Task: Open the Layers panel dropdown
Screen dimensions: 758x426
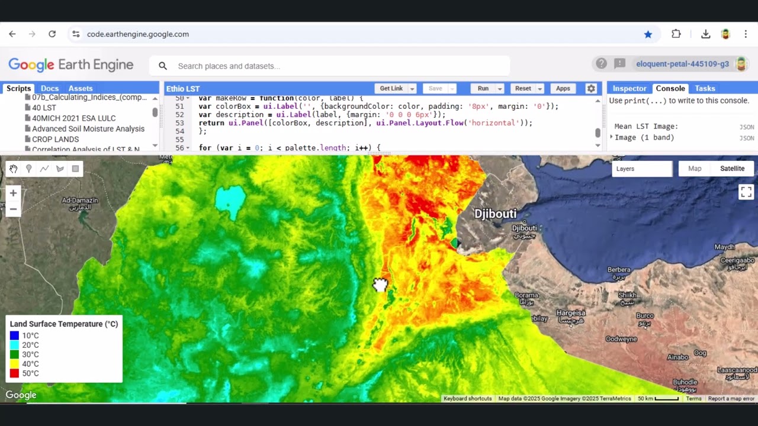Action: pyautogui.click(x=642, y=169)
